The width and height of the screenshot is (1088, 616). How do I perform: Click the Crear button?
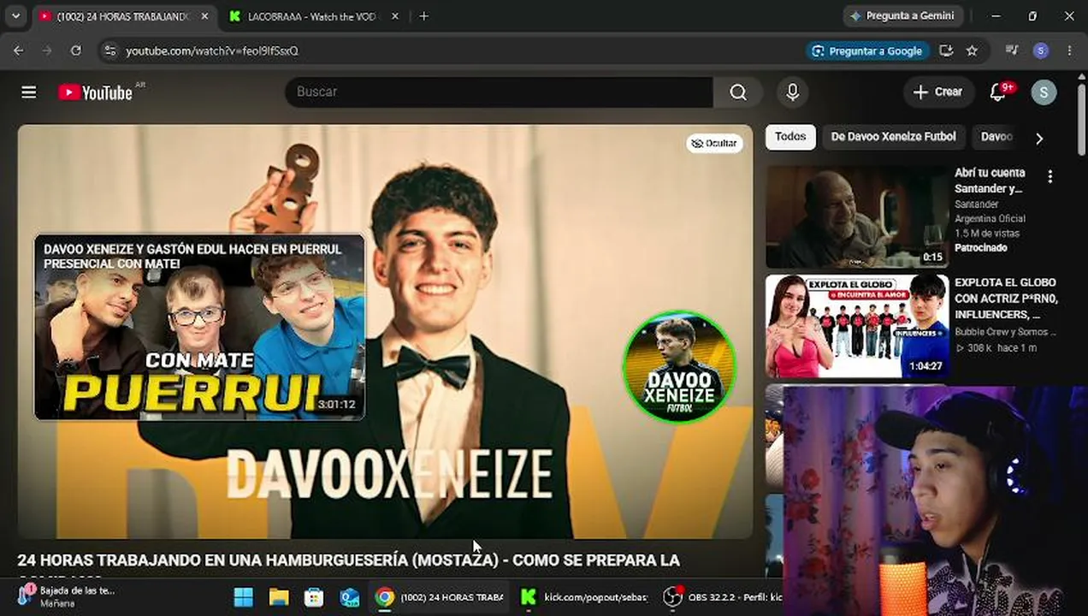938,92
